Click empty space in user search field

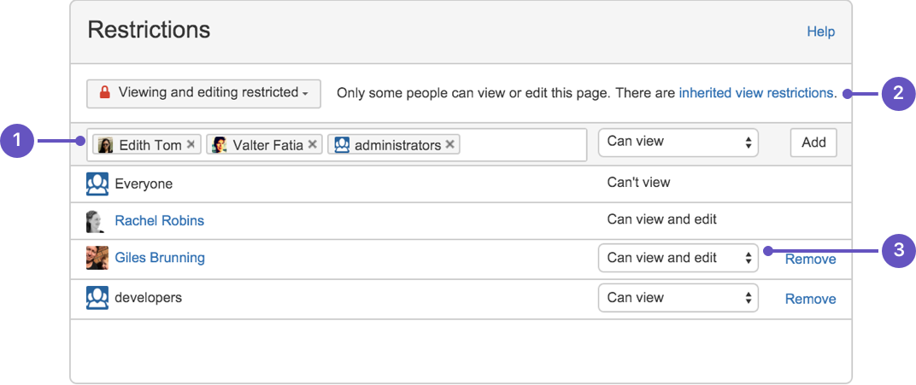point(523,144)
